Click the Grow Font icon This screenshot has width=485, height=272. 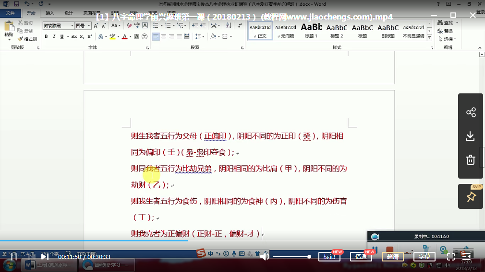[x=96, y=25]
